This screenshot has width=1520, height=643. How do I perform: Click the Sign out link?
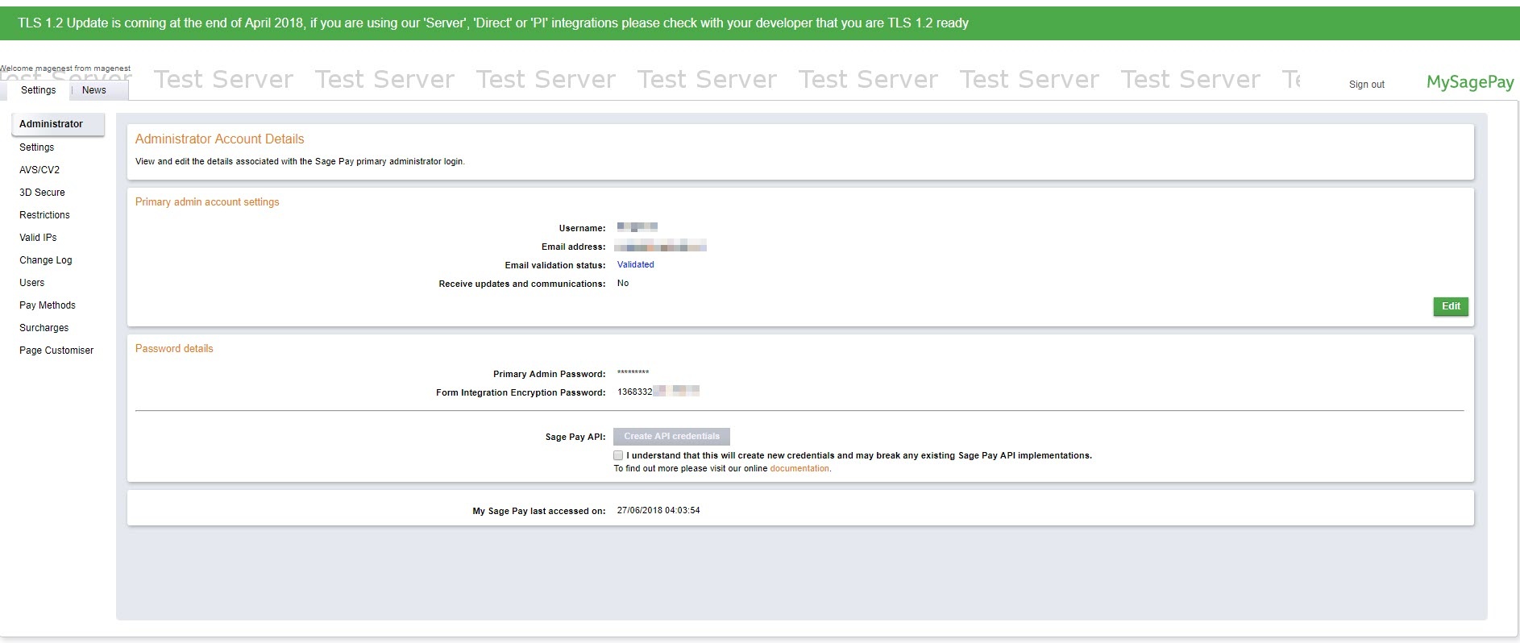click(x=1366, y=85)
